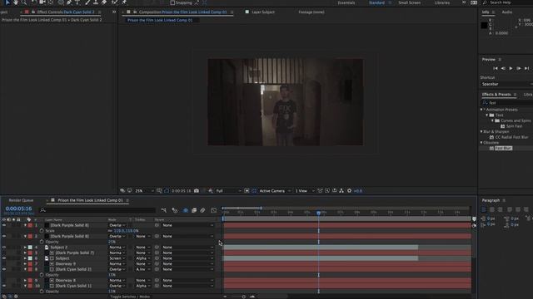Select the Hand tool
The image size is (533, 299).
pyautogui.click(x=15, y=2)
